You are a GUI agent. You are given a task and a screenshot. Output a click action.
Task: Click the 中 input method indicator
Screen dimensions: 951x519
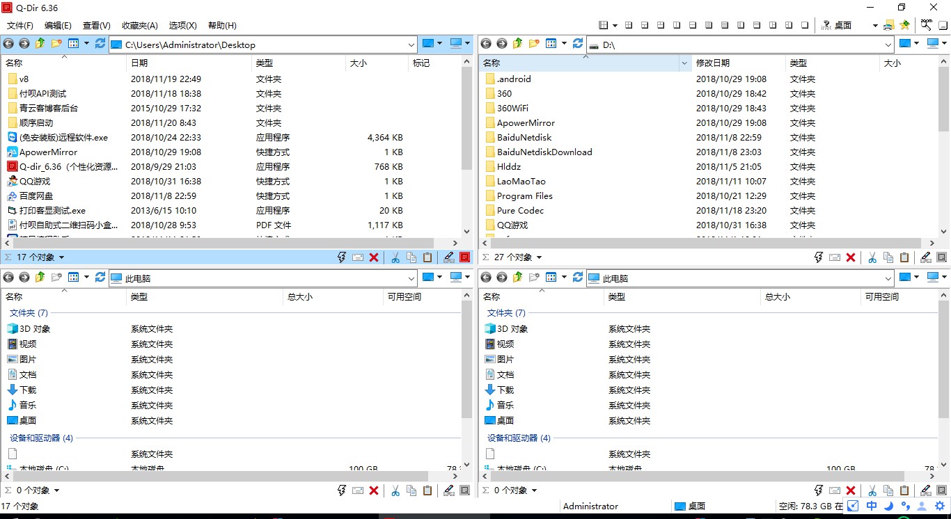pyautogui.click(x=872, y=506)
